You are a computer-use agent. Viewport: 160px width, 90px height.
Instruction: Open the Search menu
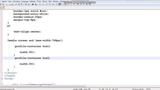pos(4,1)
